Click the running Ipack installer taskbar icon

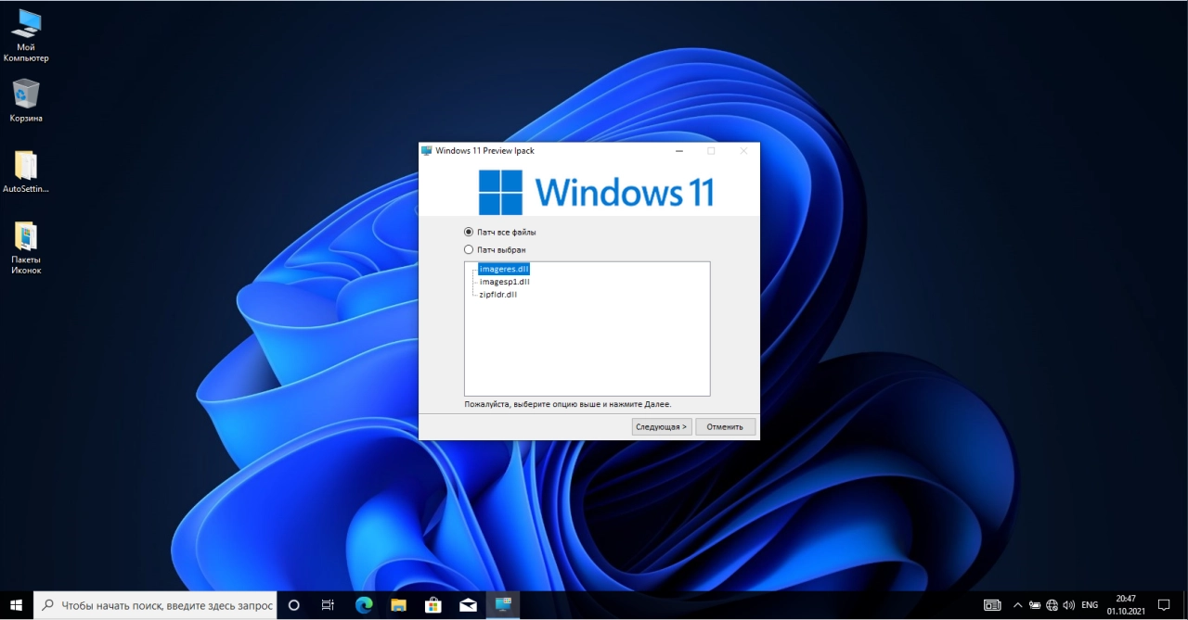pos(503,605)
